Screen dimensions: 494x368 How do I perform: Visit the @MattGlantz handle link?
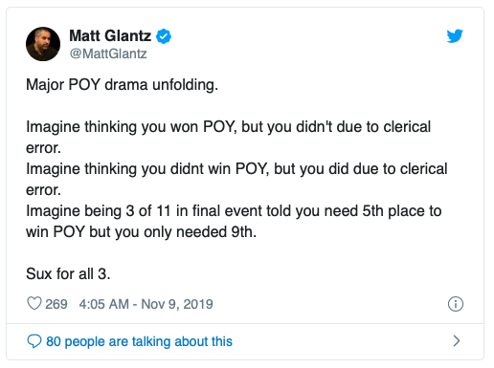[108, 54]
